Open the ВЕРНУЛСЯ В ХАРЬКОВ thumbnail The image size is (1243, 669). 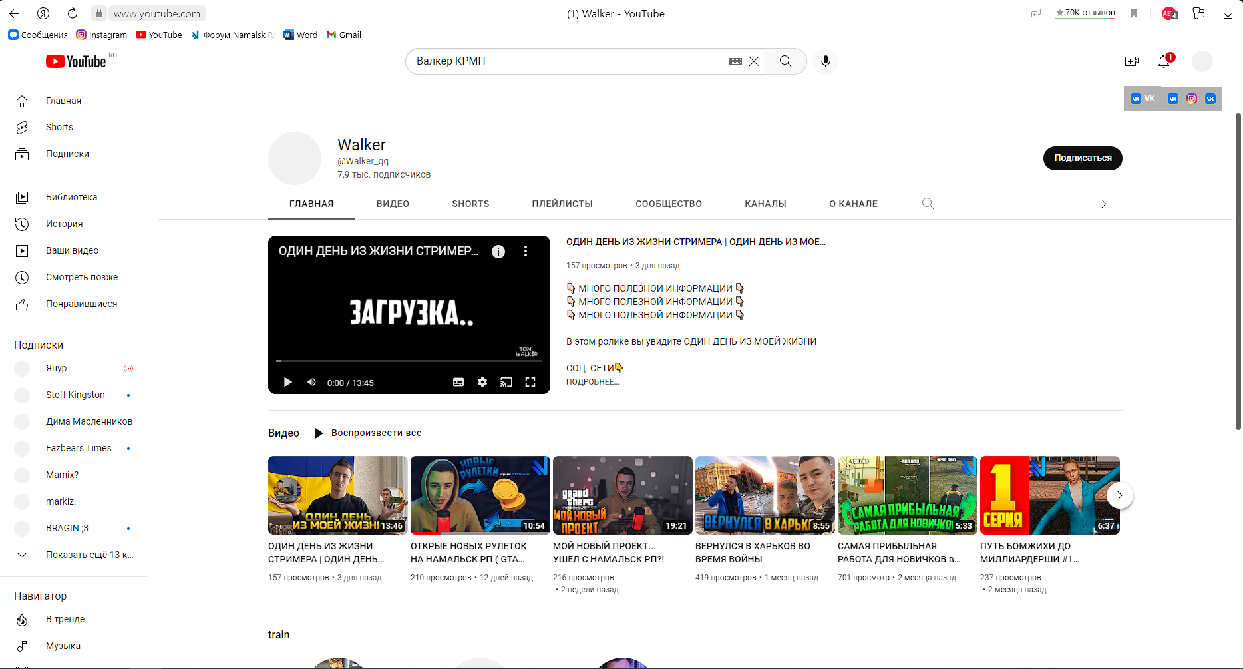[765, 495]
